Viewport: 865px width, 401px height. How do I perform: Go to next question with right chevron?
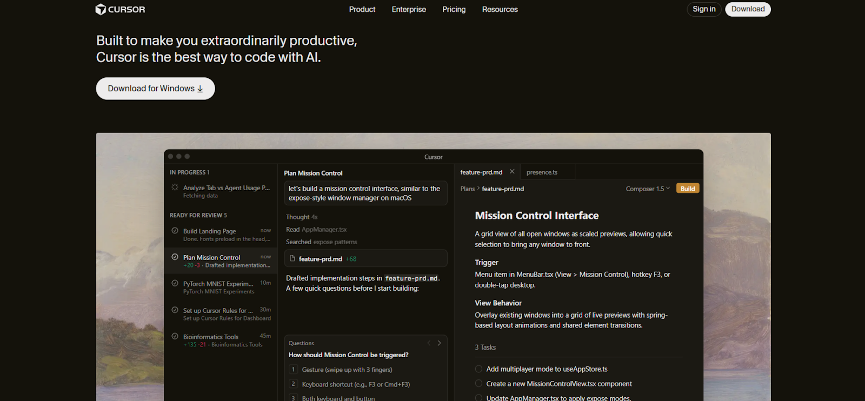439,343
